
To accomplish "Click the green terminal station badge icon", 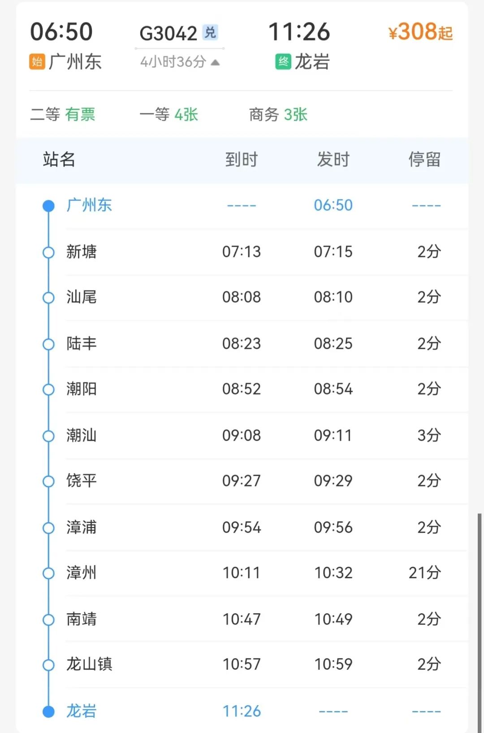I will 283,61.
